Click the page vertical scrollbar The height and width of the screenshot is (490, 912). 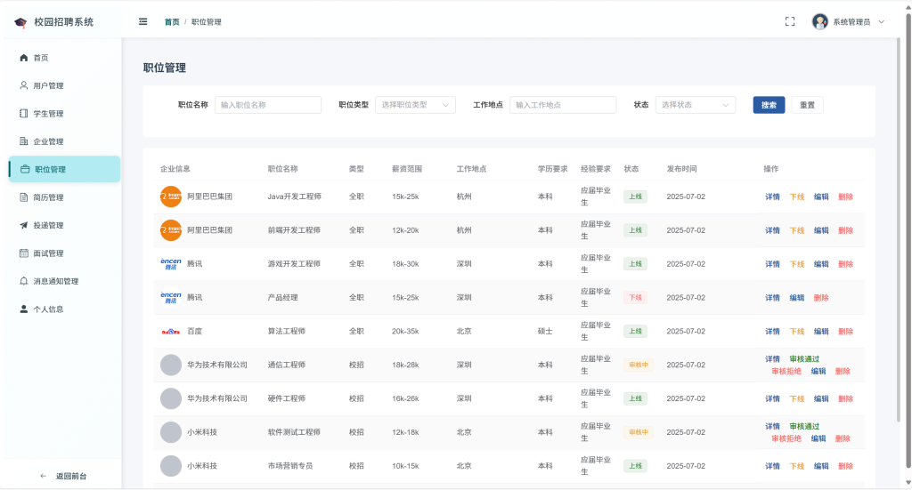(908, 241)
